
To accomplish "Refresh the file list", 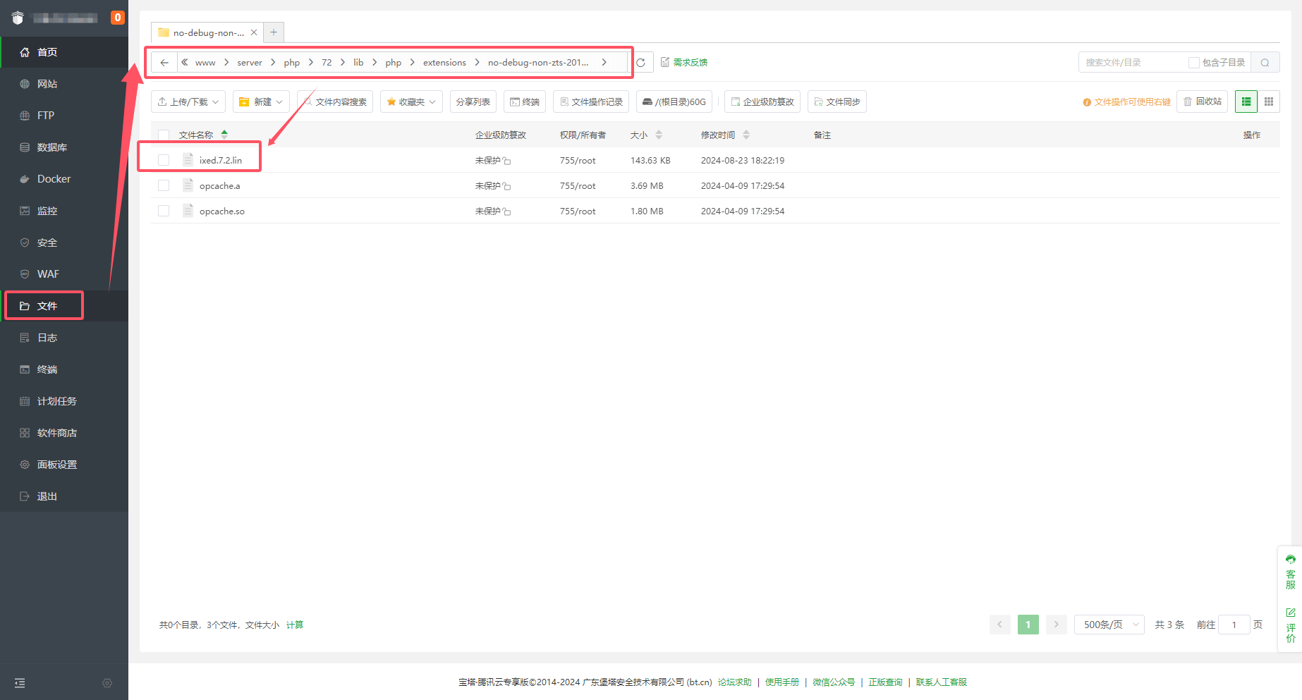I will pyautogui.click(x=640, y=63).
